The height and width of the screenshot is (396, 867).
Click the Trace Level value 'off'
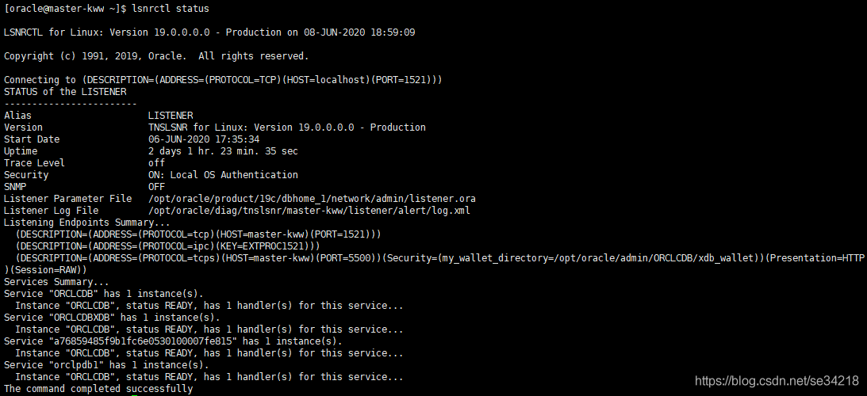click(x=156, y=163)
